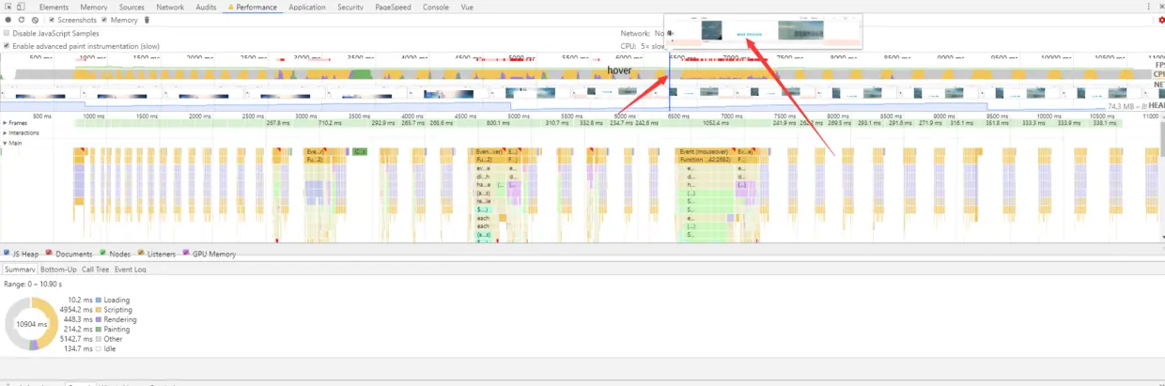Click the enlarged screenshot preview

(x=763, y=31)
